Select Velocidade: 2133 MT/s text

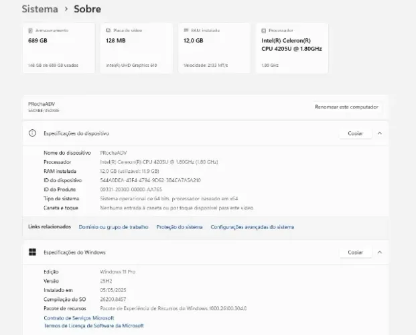(206, 65)
